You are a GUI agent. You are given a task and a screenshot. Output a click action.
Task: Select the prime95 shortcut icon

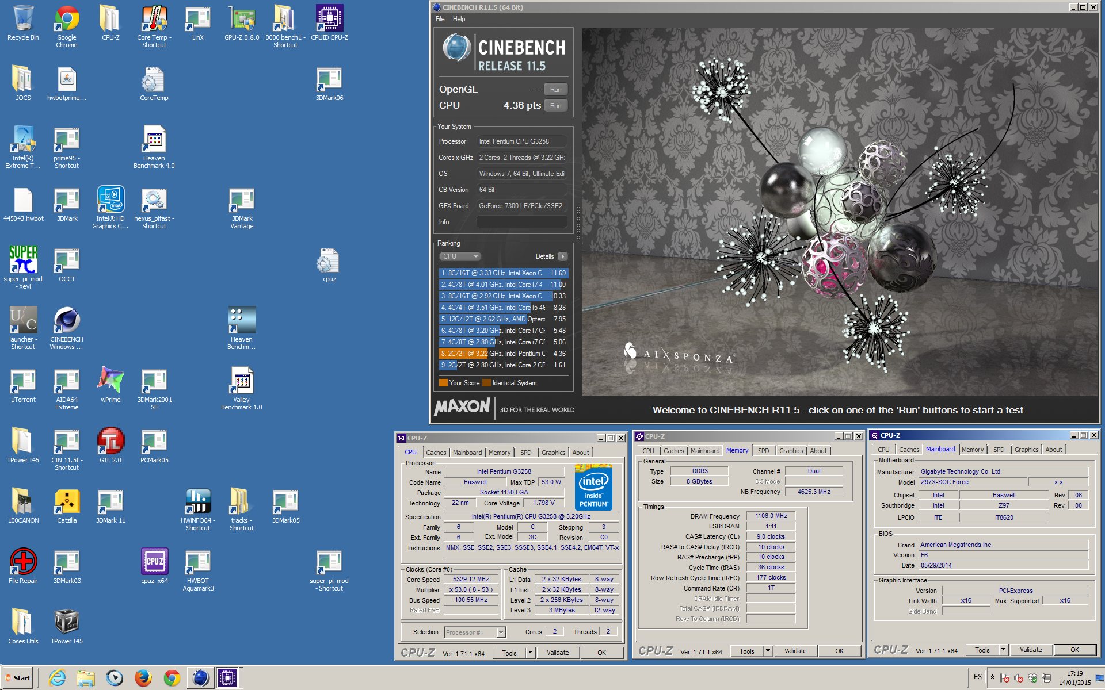[x=67, y=147]
